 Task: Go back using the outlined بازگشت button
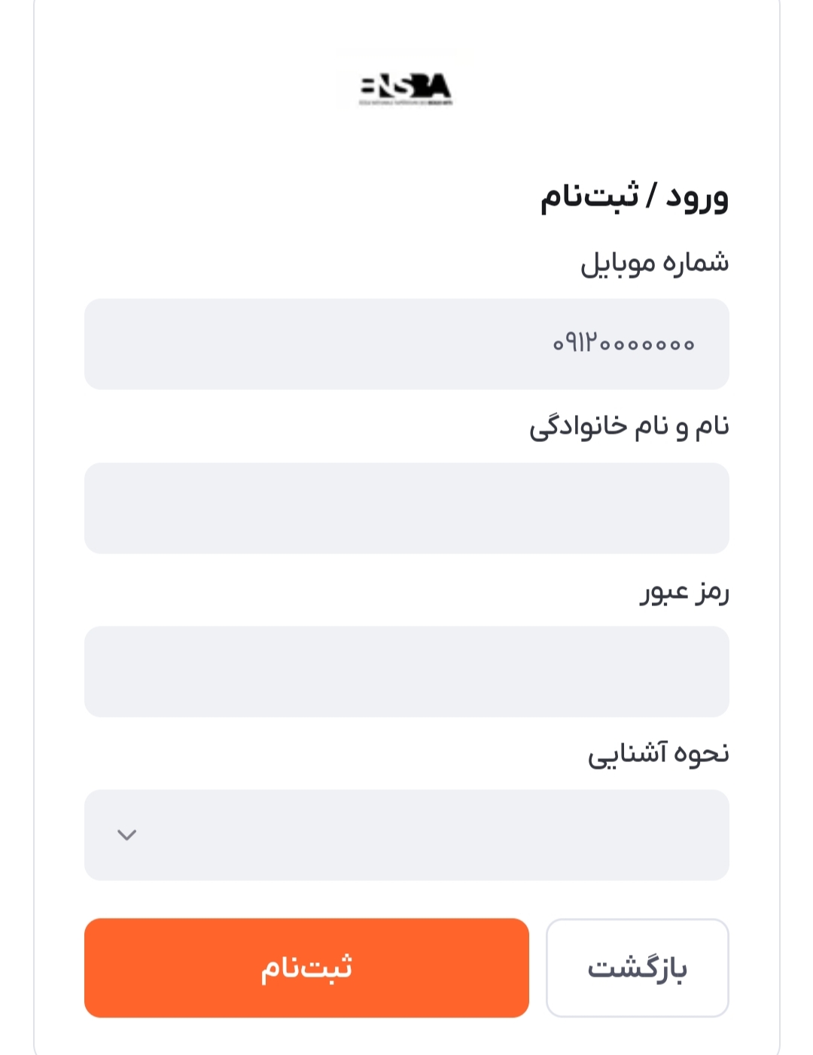point(637,968)
